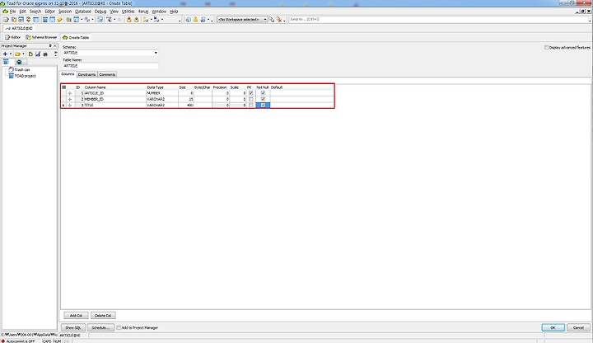Viewport: 593px width, 343px height.
Task: Open the Utilities menu
Action: tap(128, 12)
